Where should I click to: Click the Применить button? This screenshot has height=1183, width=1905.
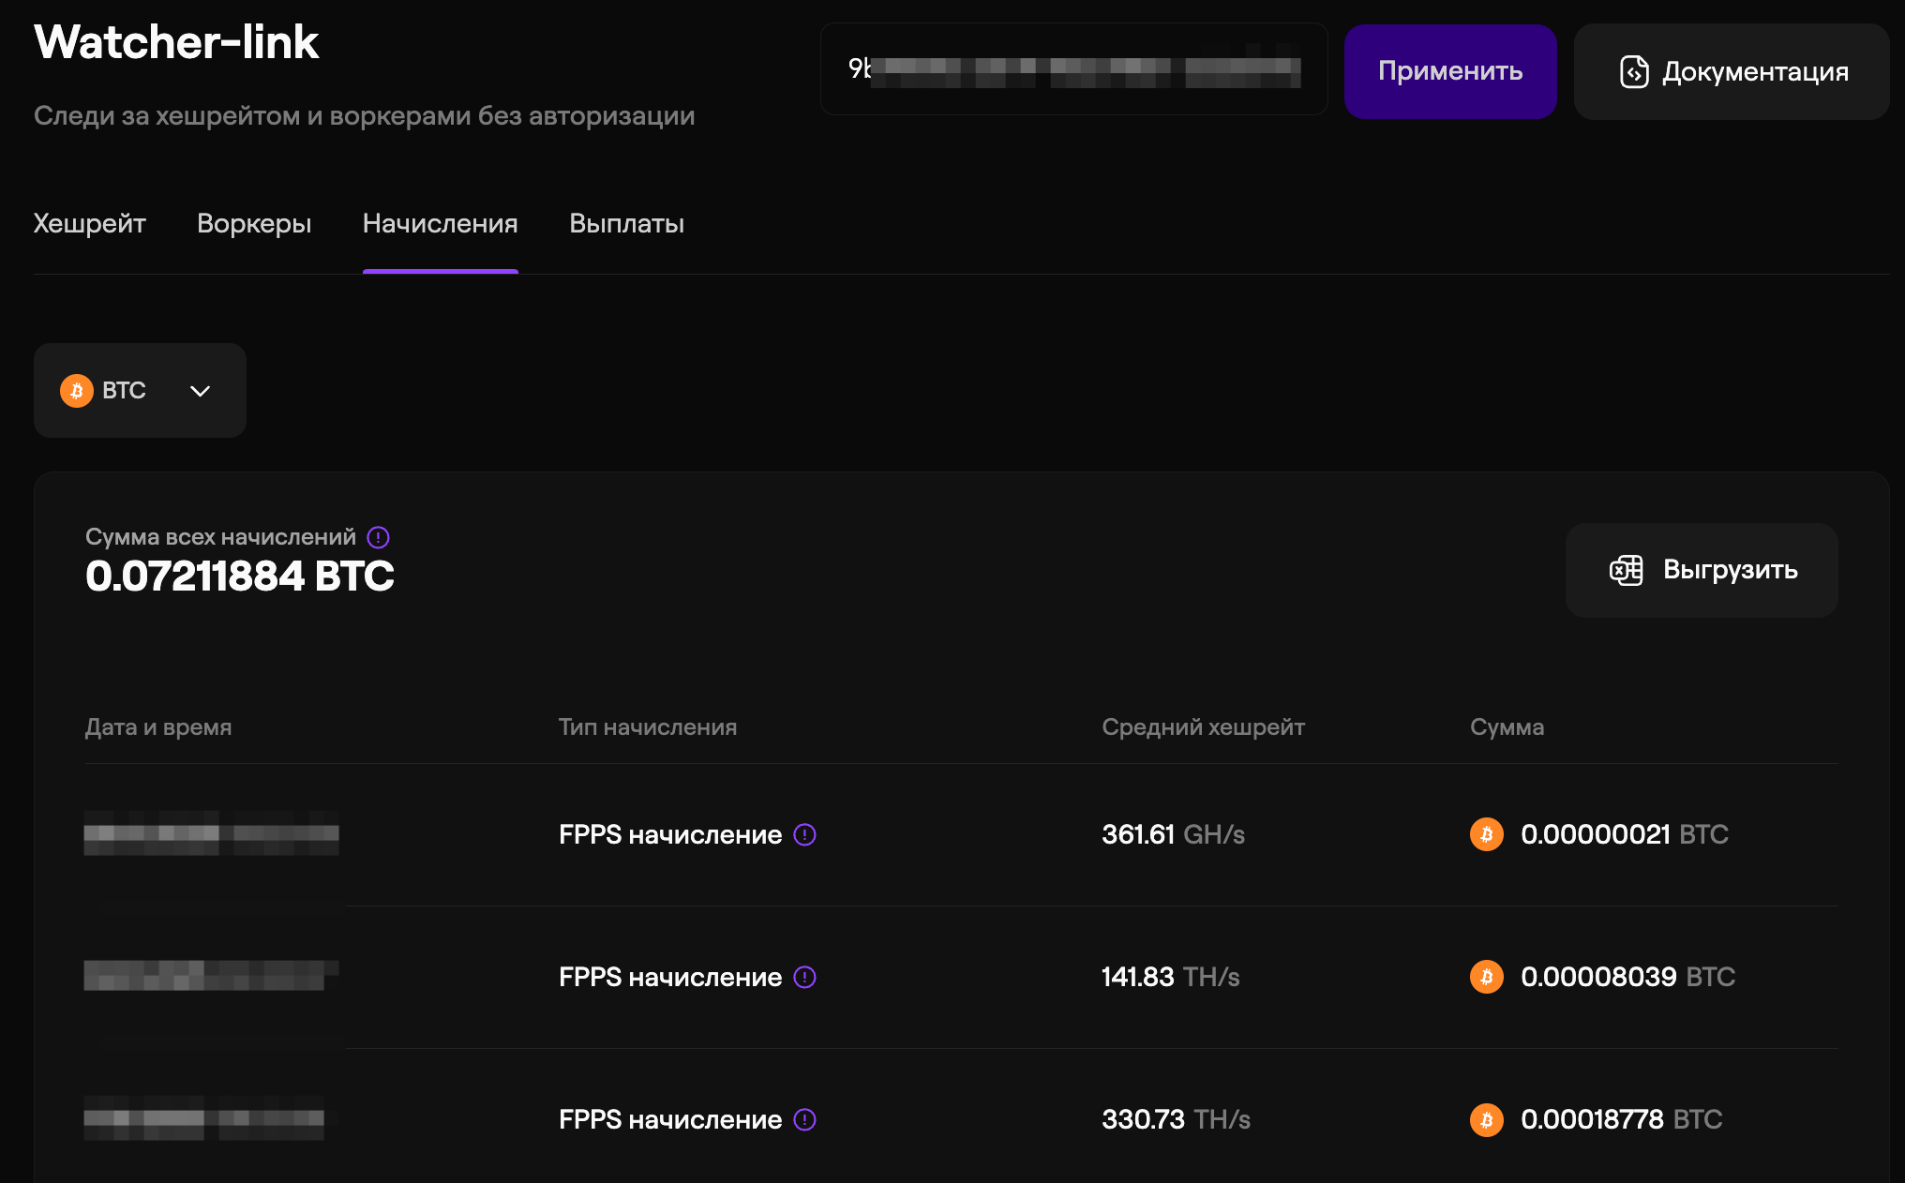click(x=1450, y=70)
